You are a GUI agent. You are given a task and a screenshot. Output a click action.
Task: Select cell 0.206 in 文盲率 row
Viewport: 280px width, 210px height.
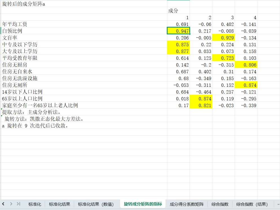pos(178,38)
